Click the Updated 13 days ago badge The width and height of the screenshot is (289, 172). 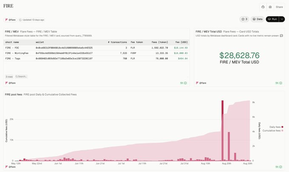(x=31, y=20)
